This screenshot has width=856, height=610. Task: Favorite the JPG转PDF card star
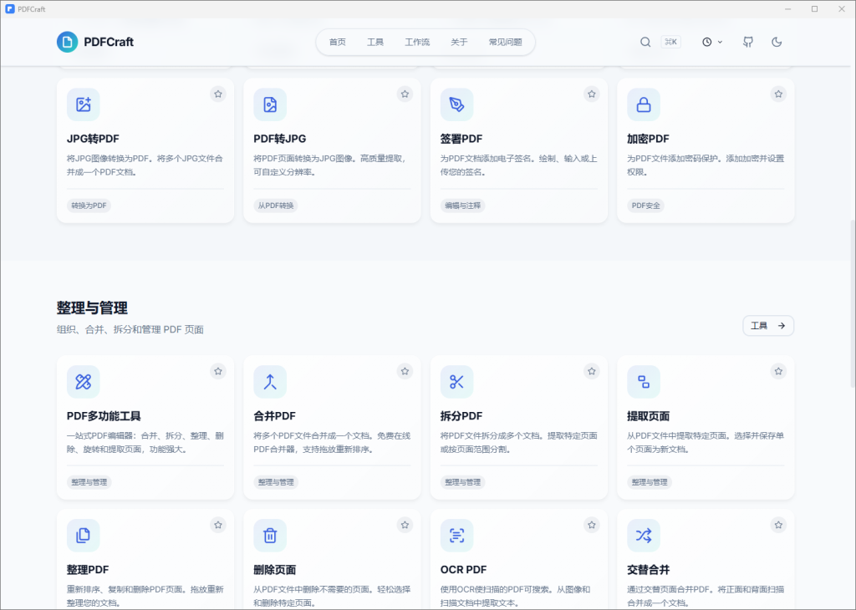(x=218, y=94)
